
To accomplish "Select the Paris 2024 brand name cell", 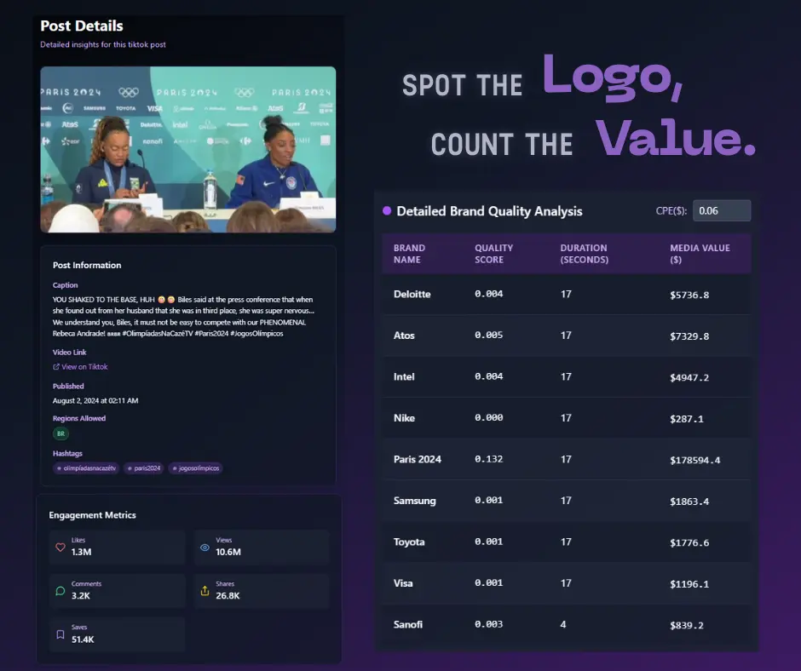I will 417,459.
